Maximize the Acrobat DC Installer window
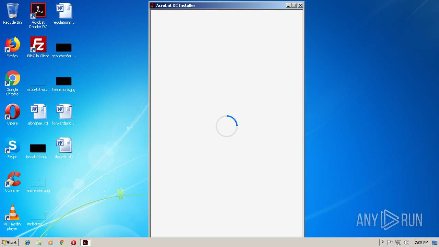This screenshot has height=247, width=439. (x=294, y=5)
